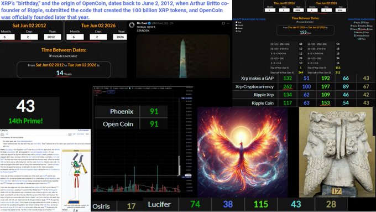376x212 pixels.
Task: Click the Lucifer 115 value cell
Action: tap(261, 204)
